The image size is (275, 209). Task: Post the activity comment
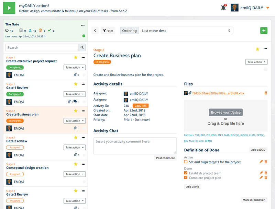165,158
